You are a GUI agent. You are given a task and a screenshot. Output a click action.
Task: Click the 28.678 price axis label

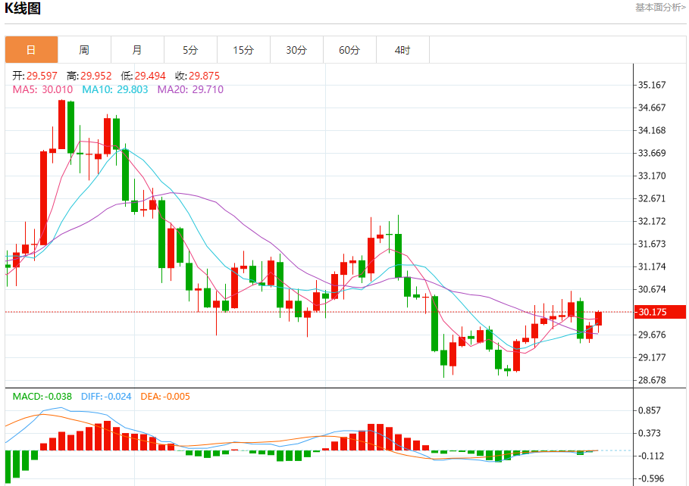coord(652,380)
